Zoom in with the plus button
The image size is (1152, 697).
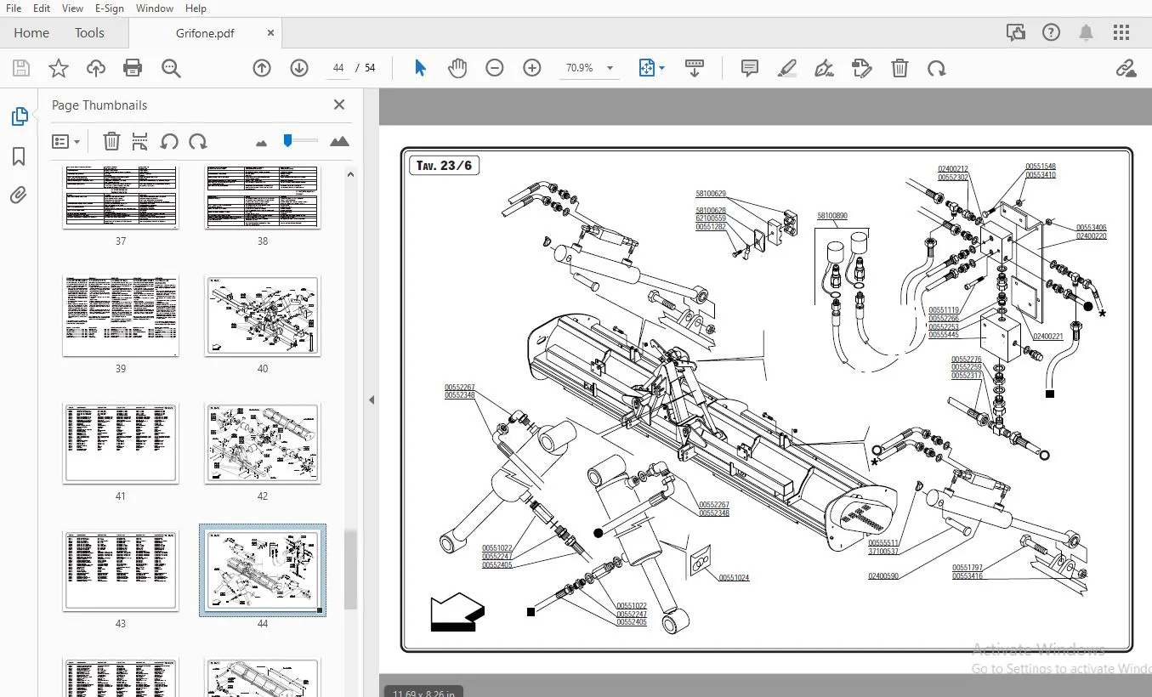[x=532, y=68]
